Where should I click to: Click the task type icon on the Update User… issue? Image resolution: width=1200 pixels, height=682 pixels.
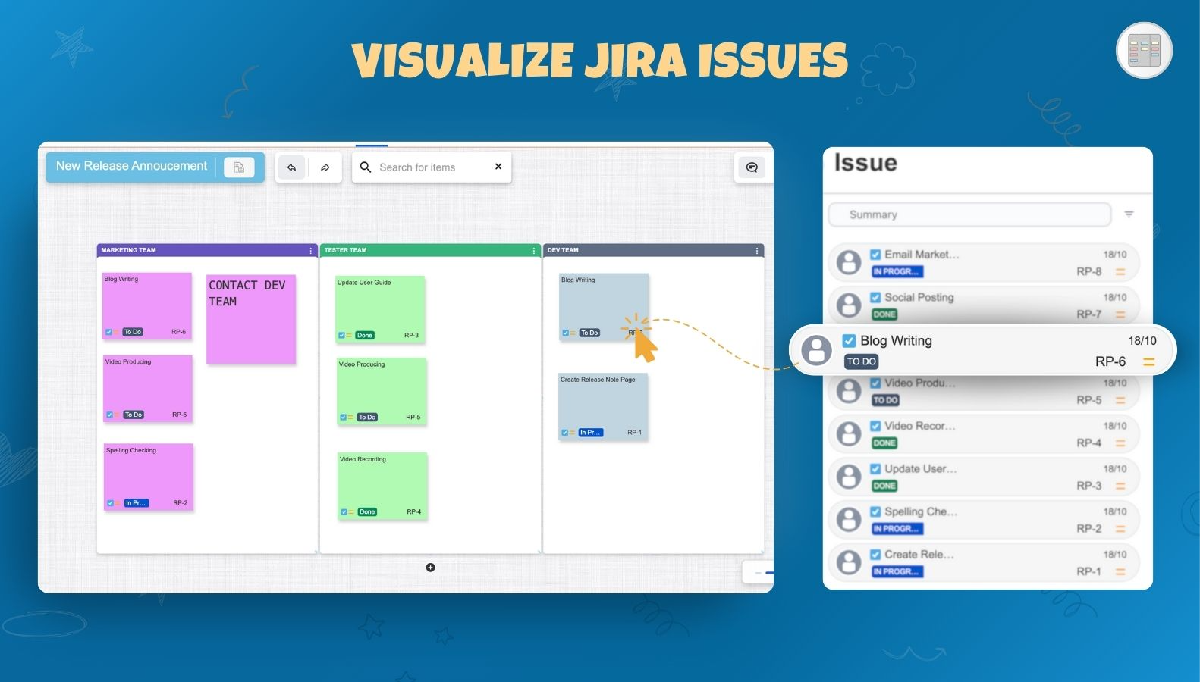(x=875, y=468)
